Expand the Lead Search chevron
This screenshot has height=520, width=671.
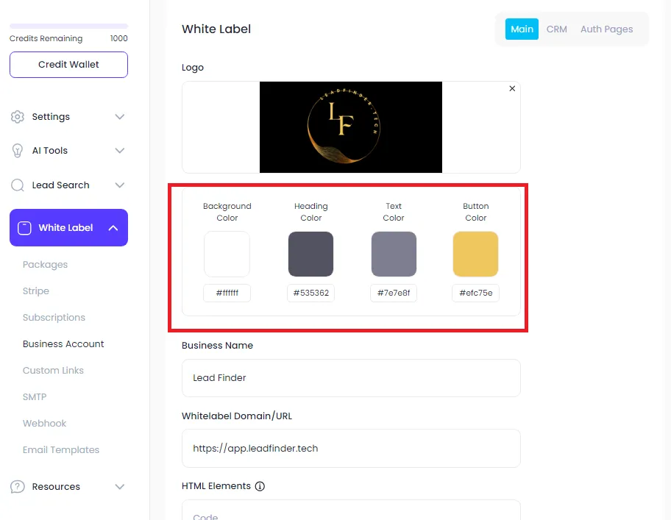(120, 185)
